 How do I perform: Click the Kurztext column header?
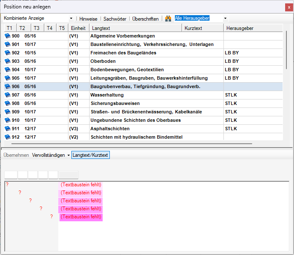[203, 28]
